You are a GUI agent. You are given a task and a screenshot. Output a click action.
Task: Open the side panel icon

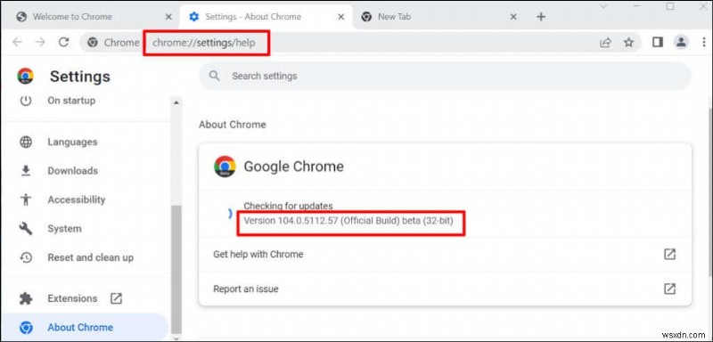click(x=657, y=42)
